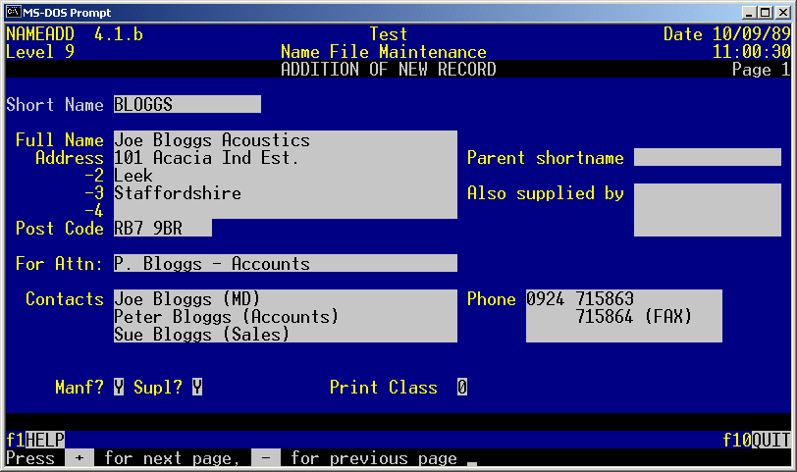The height and width of the screenshot is (472, 797).
Task: Select the Print Class value field
Action: [462, 388]
